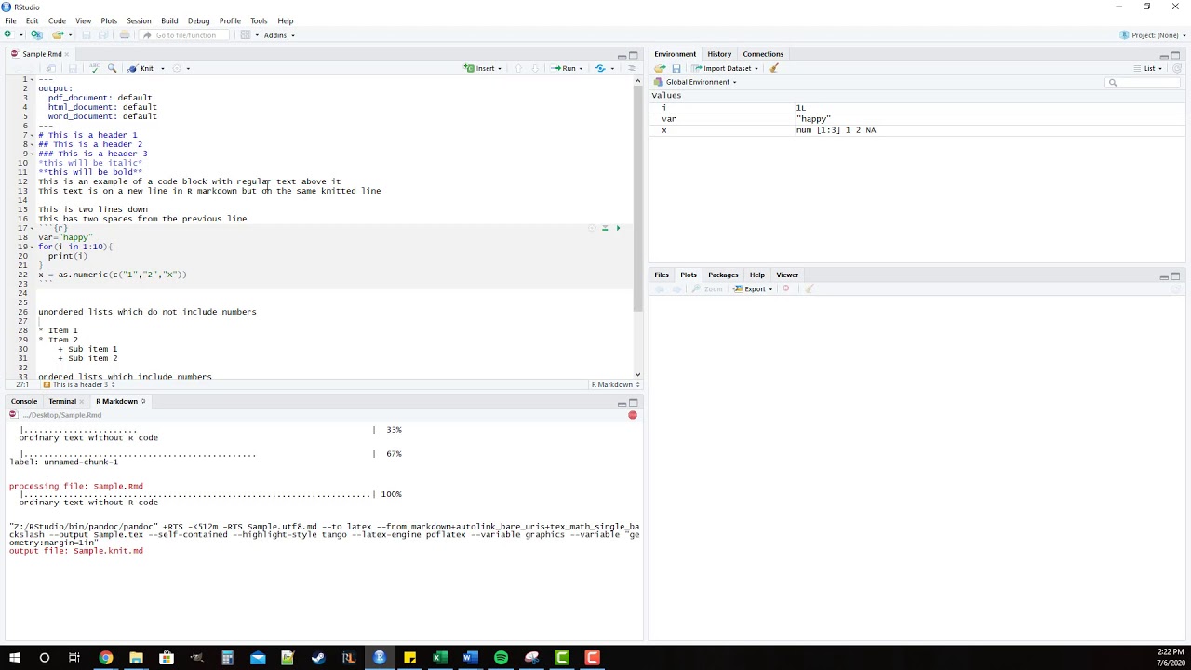Clear all plots with the broom icon
1191x670 pixels.
809,289
